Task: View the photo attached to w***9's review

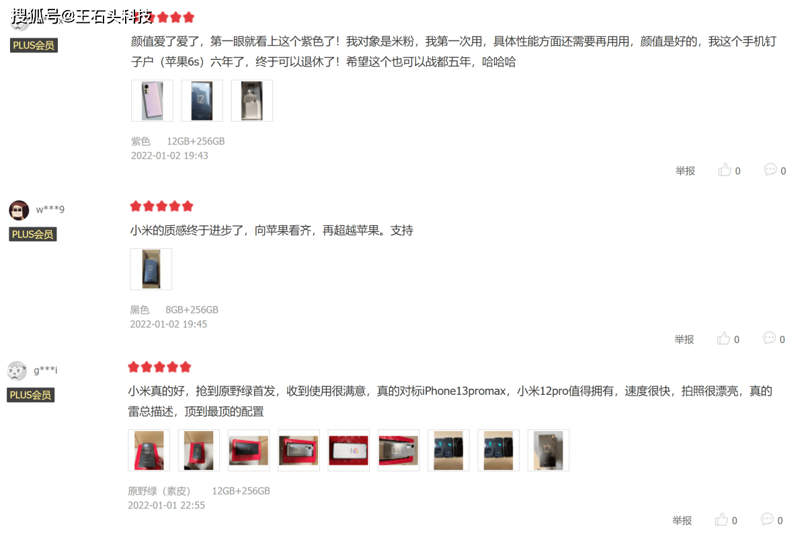Action: pos(151,269)
